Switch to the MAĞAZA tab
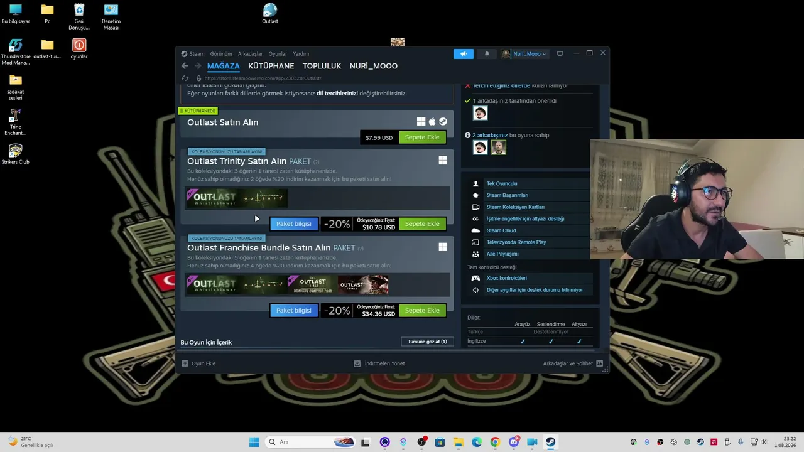Image resolution: width=804 pixels, height=452 pixels. [x=224, y=66]
